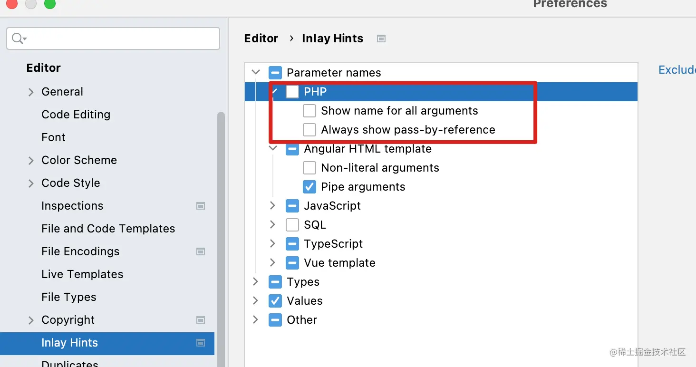The width and height of the screenshot is (696, 367).
Task: Click the search magnifier icon
Action: point(18,39)
